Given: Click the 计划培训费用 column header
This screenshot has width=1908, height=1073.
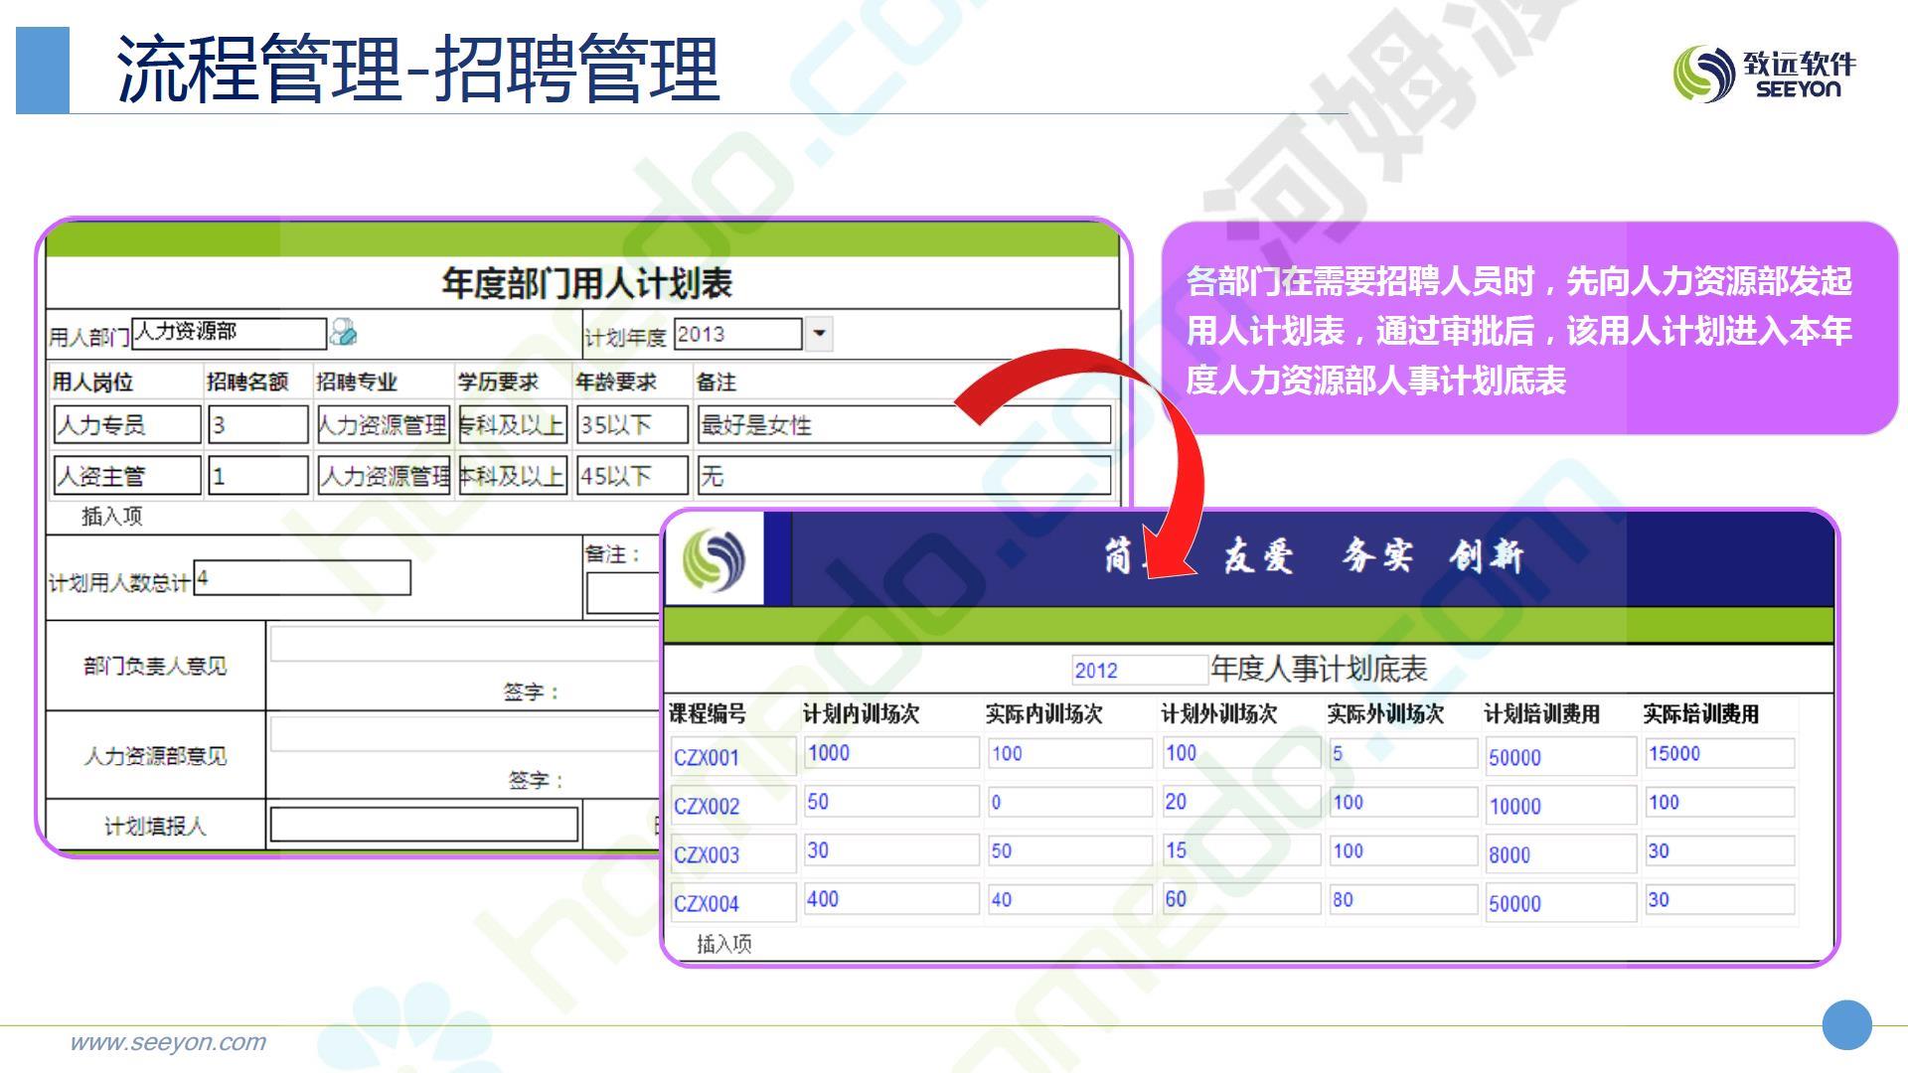Looking at the screenshot, I should tap(1541, 714).
